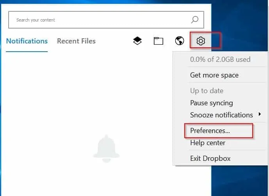Click the gray bell placeholder icon
The width and height of the screenshot is (269, 196).
106,149
